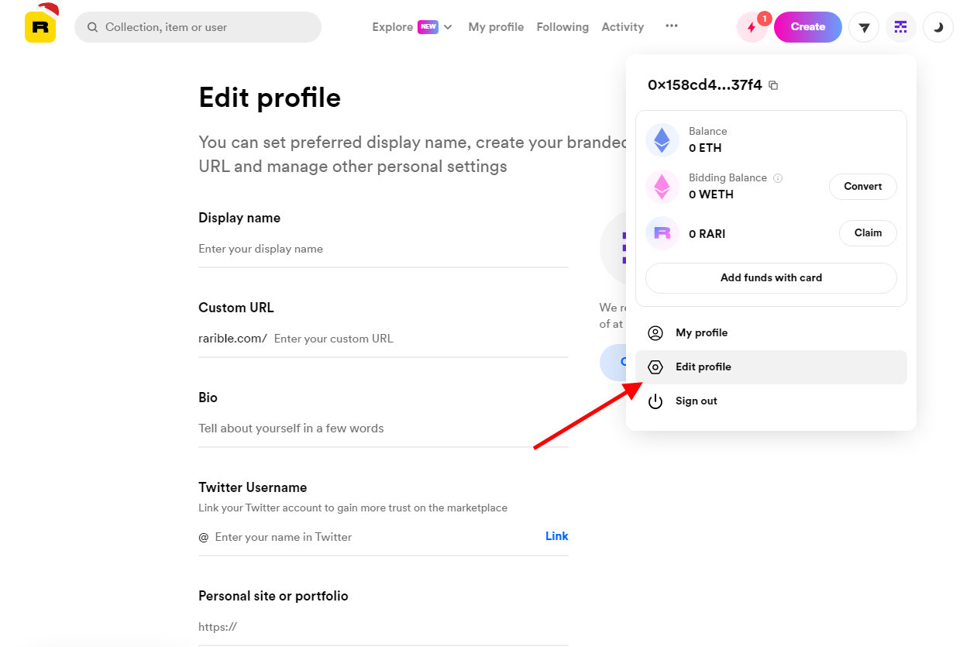The image size is (970, 647).
Task: Focus the Display name input field
Action: pyautogui.click(x=384, y=250)
